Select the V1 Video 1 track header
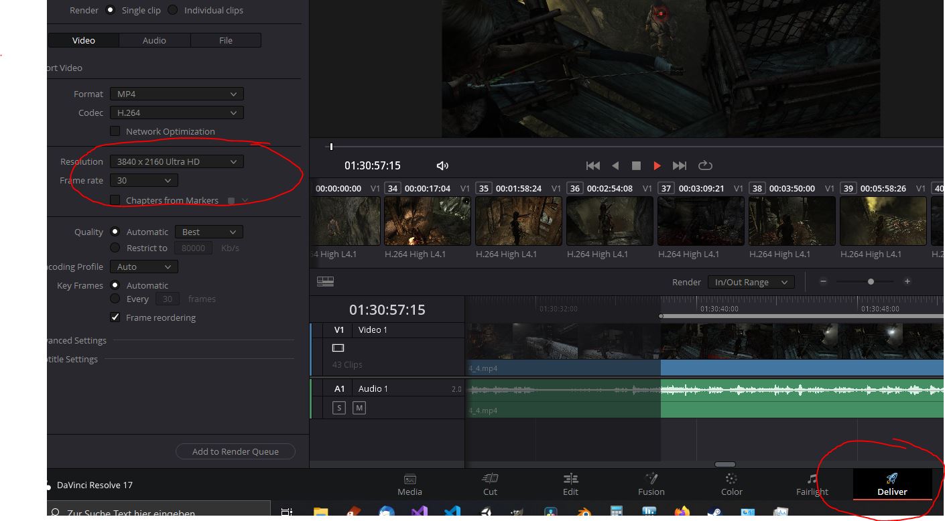The image size is (945, 521). pos(389,329)
